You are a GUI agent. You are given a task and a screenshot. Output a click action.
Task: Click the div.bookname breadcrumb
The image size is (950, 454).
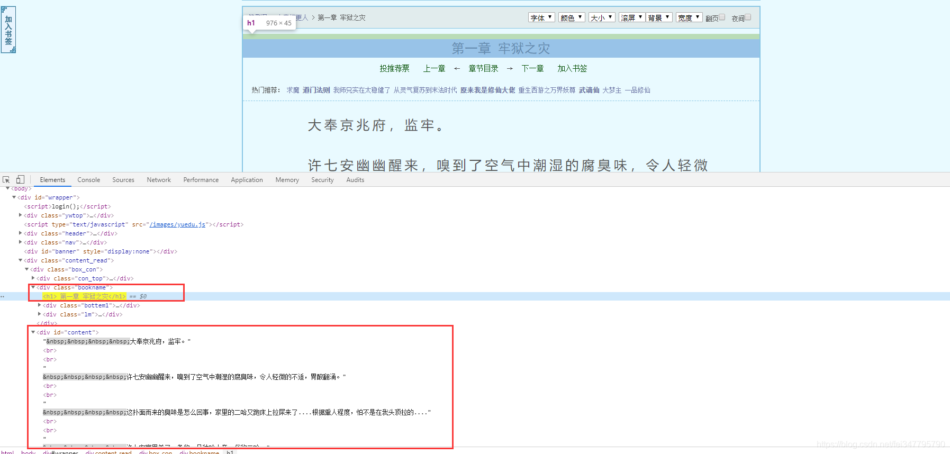click(x=199, y=452)
